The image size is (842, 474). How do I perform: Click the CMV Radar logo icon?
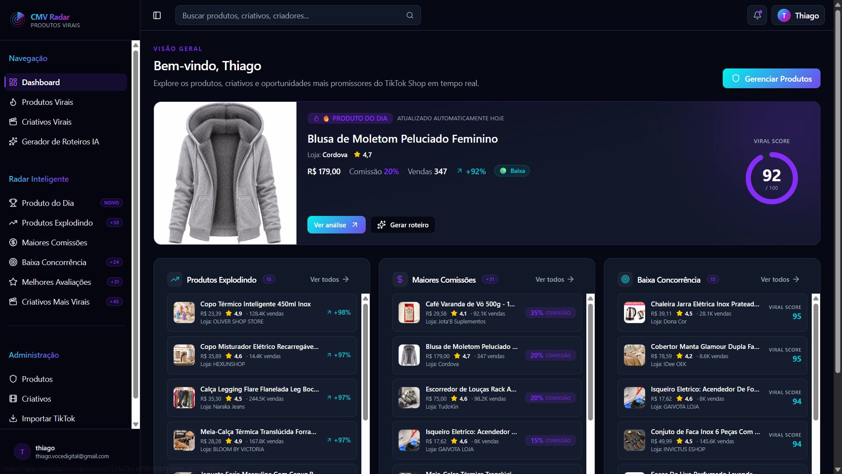pos(18,19)
